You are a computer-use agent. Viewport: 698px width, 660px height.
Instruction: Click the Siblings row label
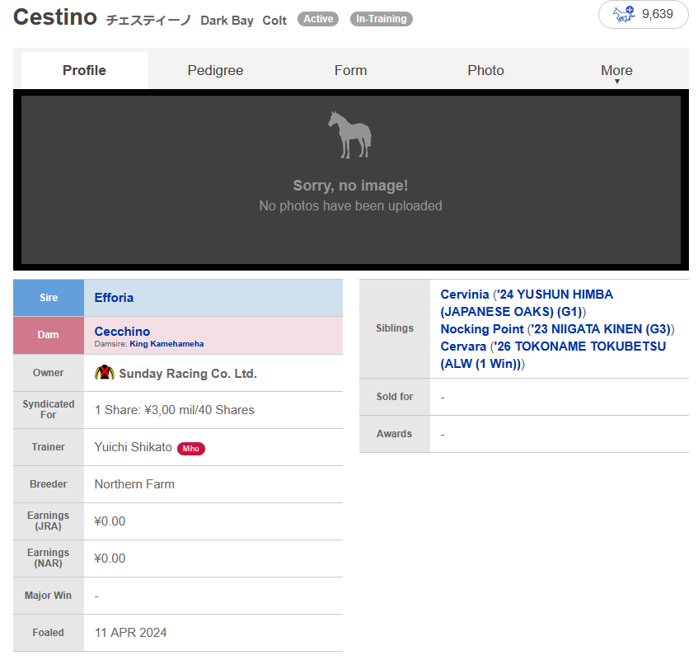[x=395, y=328]
